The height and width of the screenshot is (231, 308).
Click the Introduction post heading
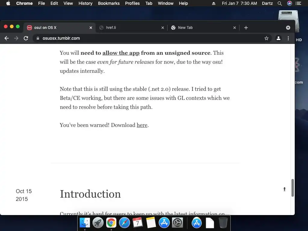[x=90, y=194]
